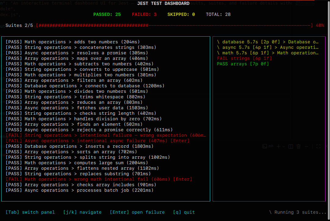Select the FAIL strings suite
The image size is (330, 221).
coord(244,58)
